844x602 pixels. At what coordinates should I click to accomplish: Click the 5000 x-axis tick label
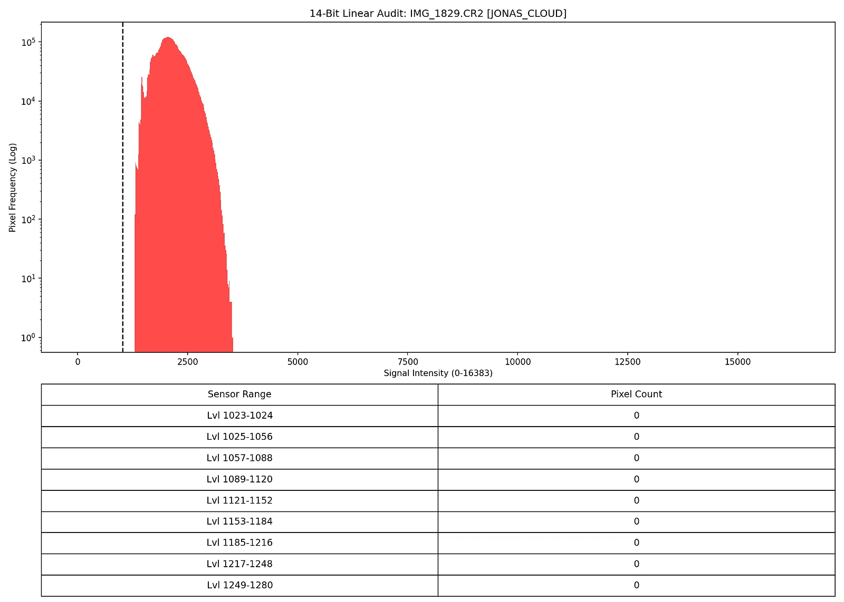click(x=298, y=361)
